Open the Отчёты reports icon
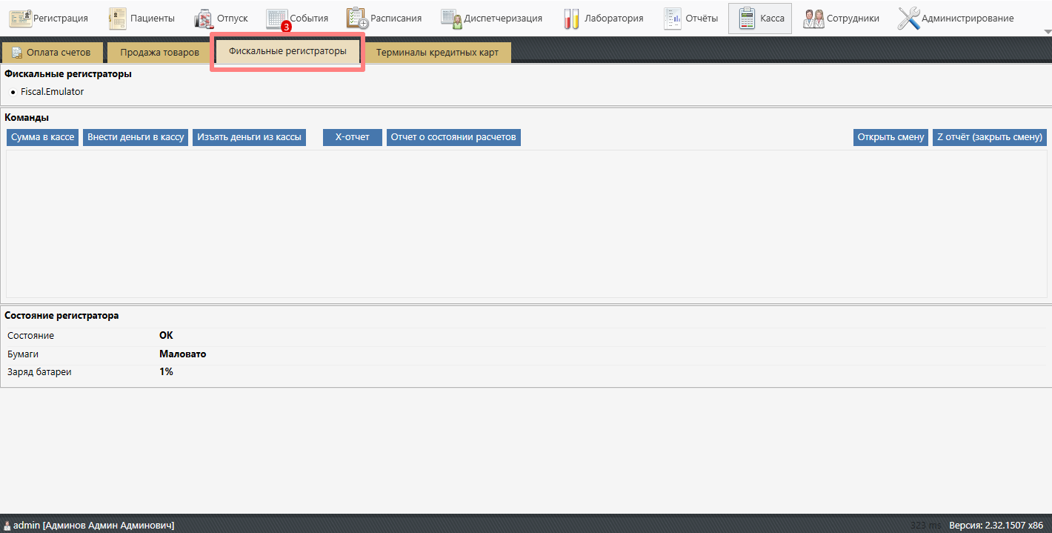 tap(673, 19)
